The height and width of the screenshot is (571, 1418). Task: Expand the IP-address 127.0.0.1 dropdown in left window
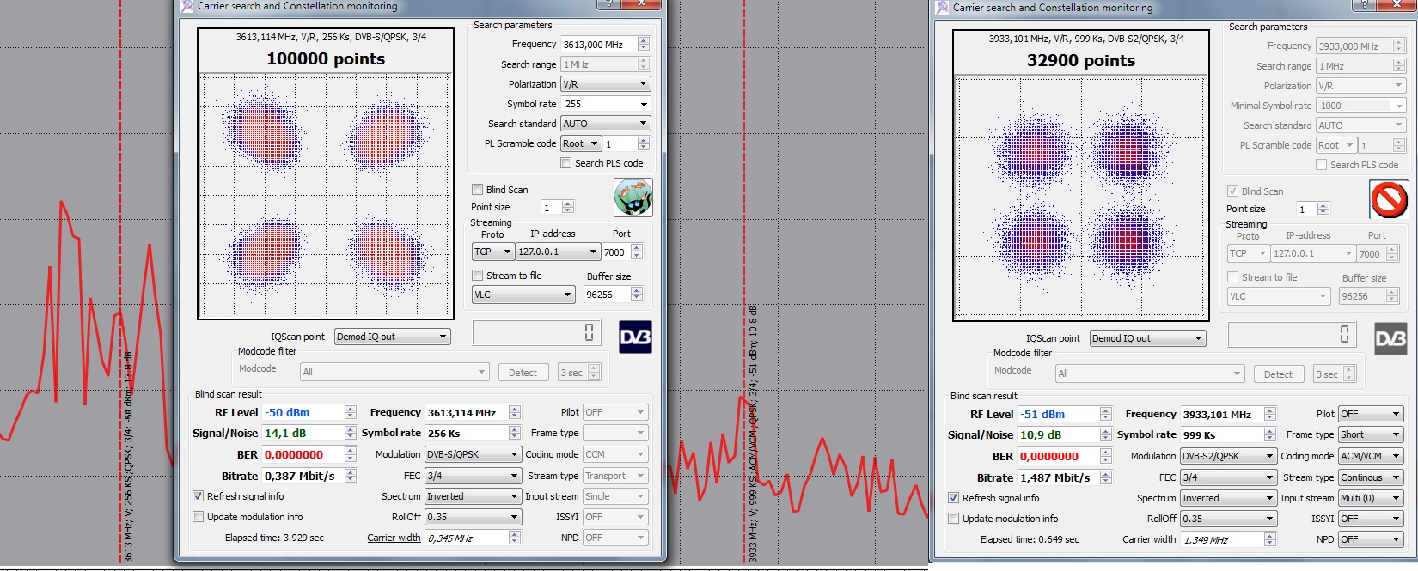pyautogui.click(x=558, y=252)
